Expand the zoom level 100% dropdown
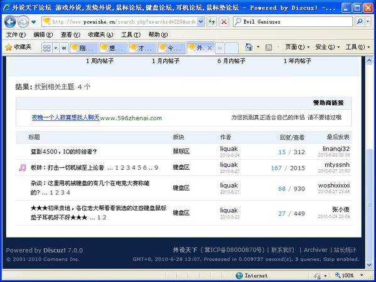This screenshot has width=376, height=282. click(x=362, y=275)
